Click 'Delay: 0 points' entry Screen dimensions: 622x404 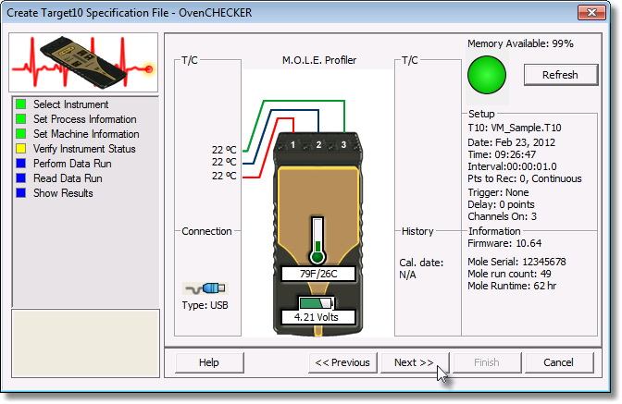(501, 204)
